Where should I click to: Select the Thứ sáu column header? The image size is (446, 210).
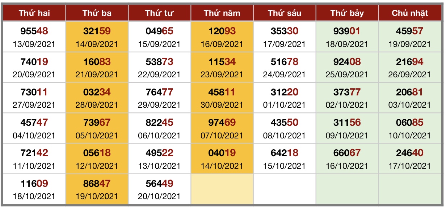[x=285, y=13]
